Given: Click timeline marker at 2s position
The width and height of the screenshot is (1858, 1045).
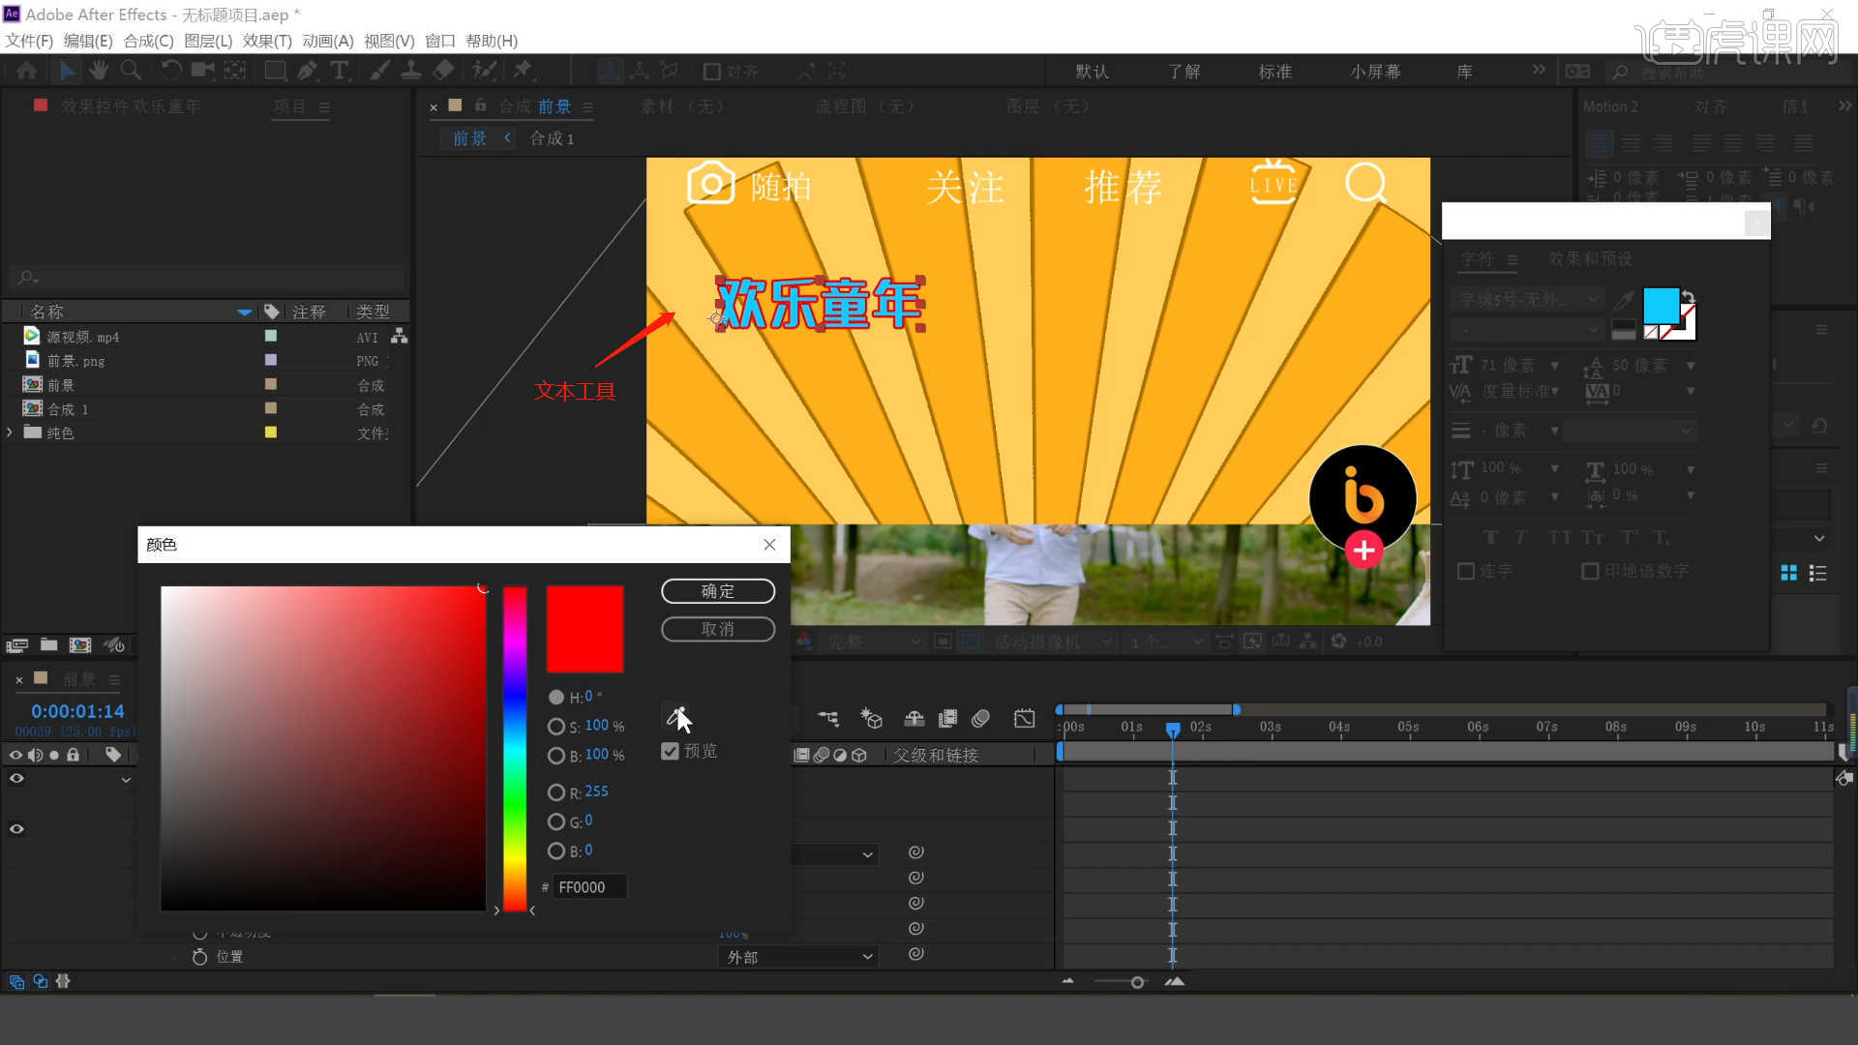Looking at the screenshot, I should click(1172, 728).
